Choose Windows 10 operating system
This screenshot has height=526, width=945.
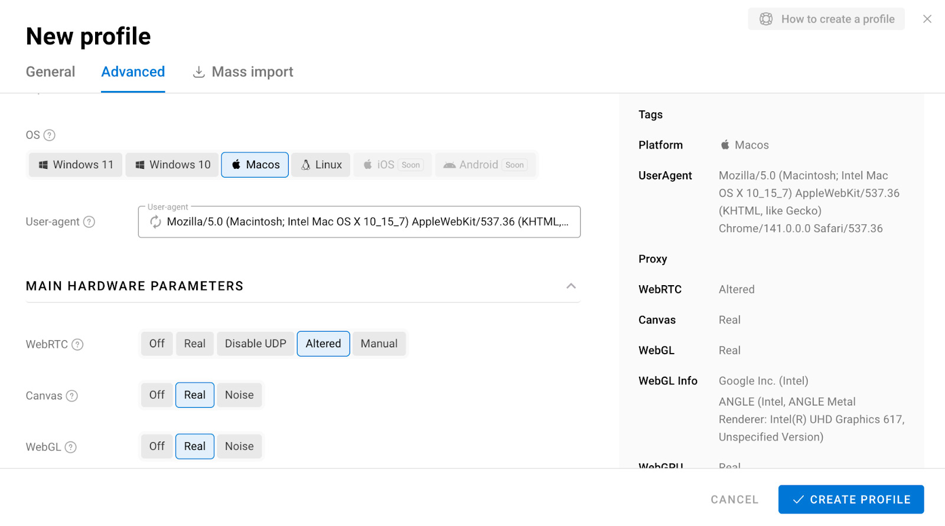[172, 165]
